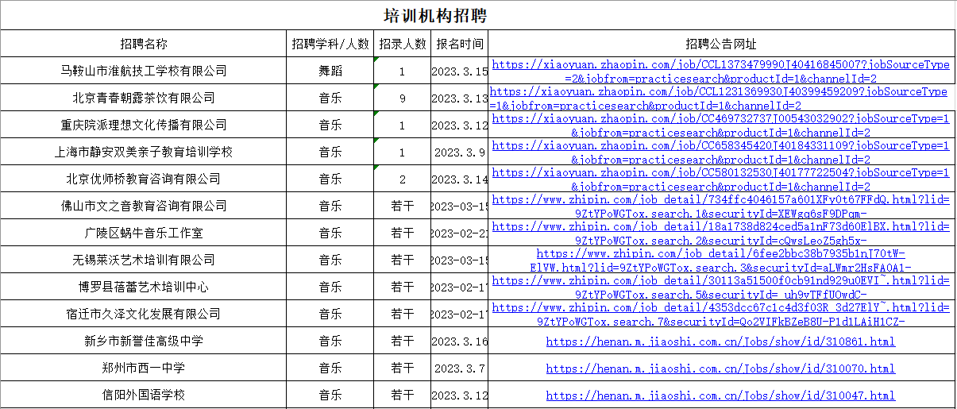Select the date cell 2023.3.7
The width and height of the screenshot is (957, 409).
[459, 368]
